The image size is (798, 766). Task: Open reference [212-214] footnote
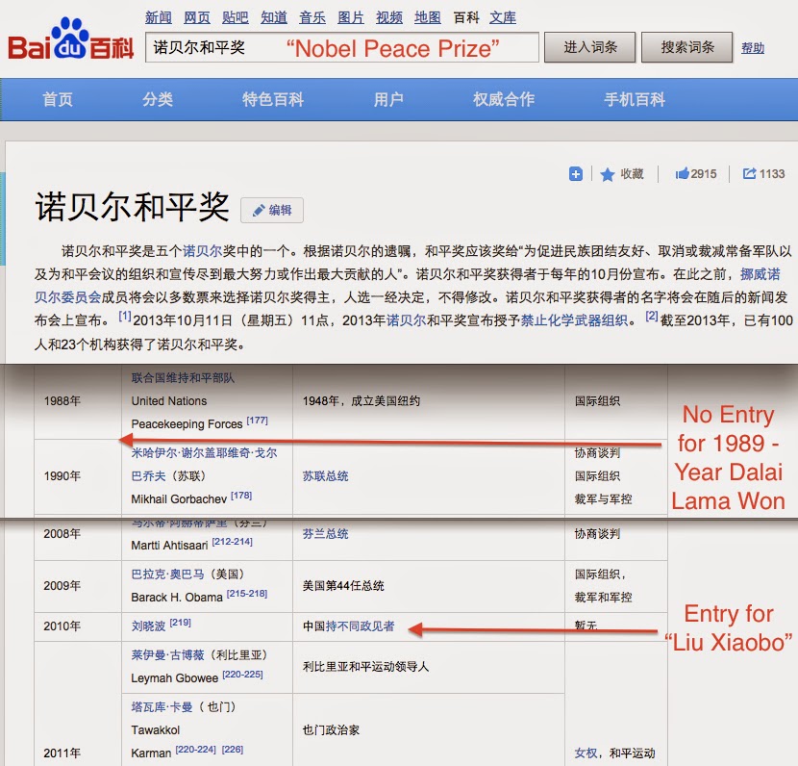(232, 542)
